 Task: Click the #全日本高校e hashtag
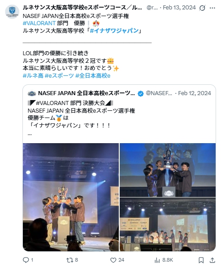click(93, 75)
